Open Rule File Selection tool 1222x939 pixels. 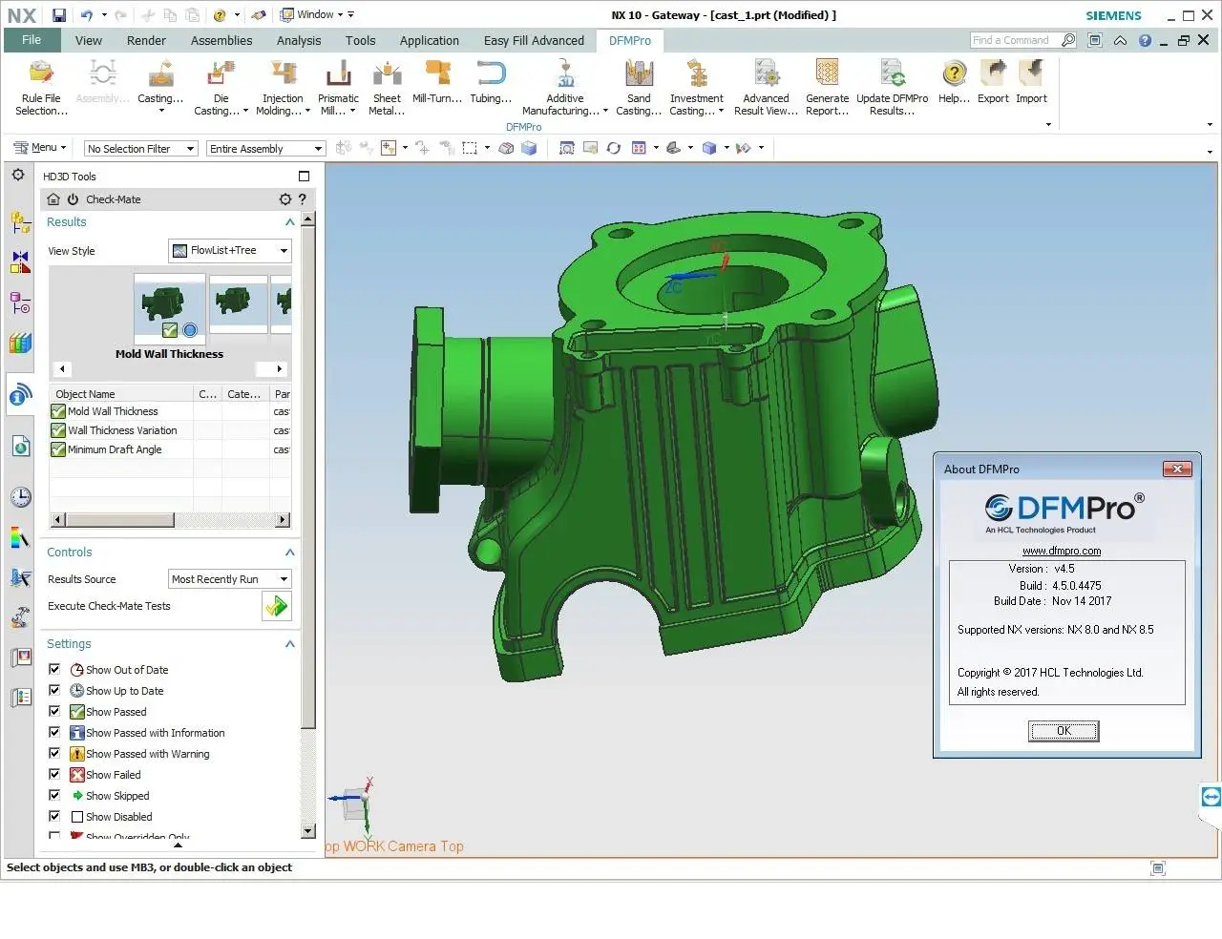click(x=41, y=88)
